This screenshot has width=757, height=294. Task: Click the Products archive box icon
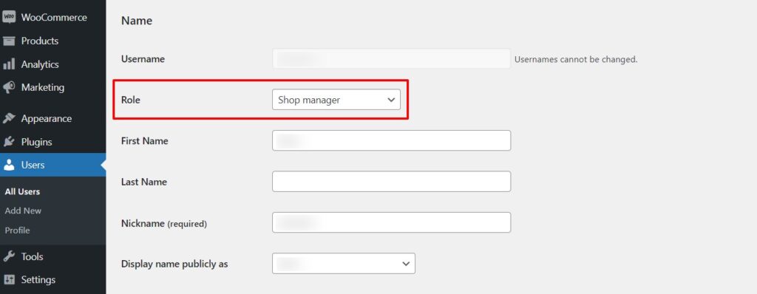coord(9,41)
